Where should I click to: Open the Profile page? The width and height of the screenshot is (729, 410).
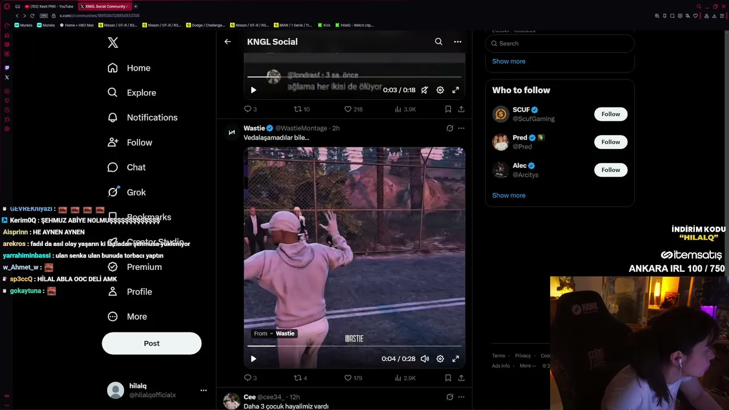pyautogui.click(x=130, y=292)
